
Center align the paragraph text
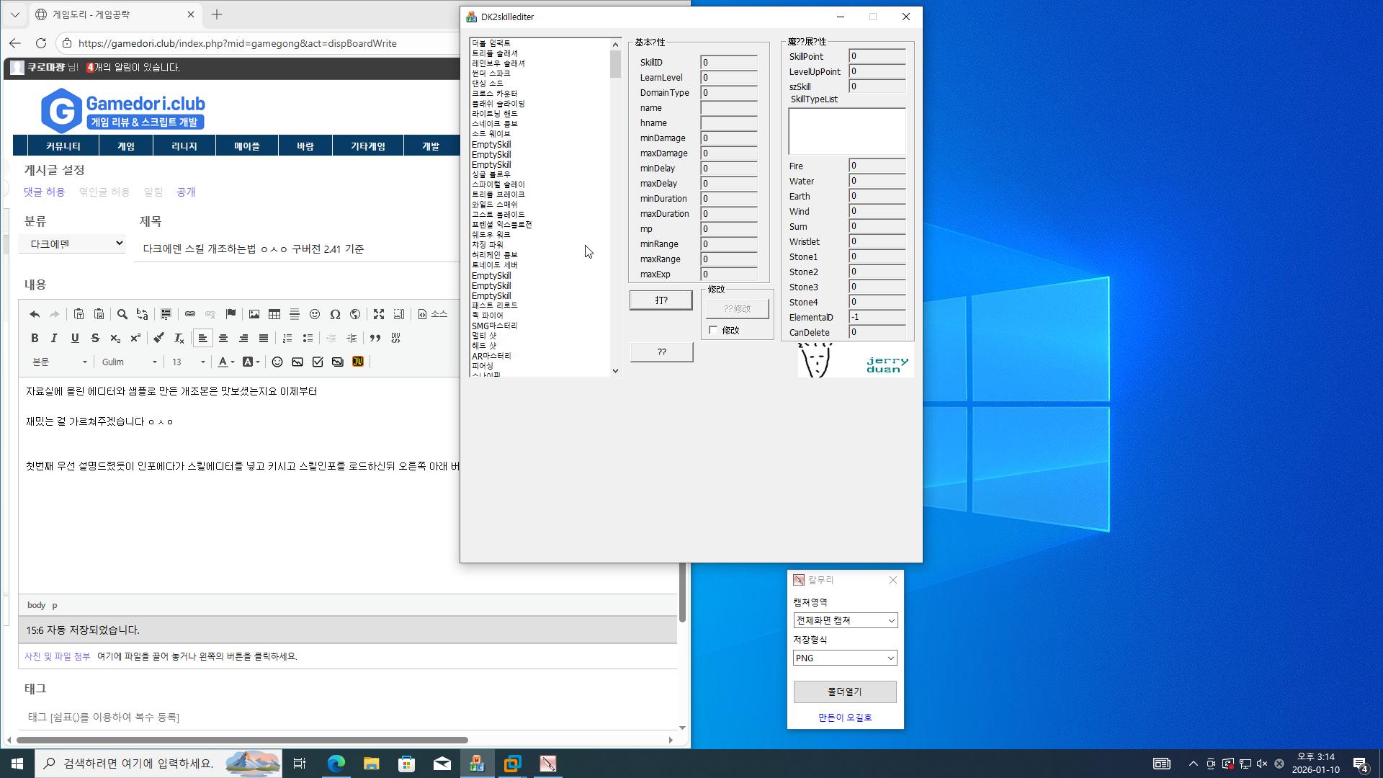223,338
